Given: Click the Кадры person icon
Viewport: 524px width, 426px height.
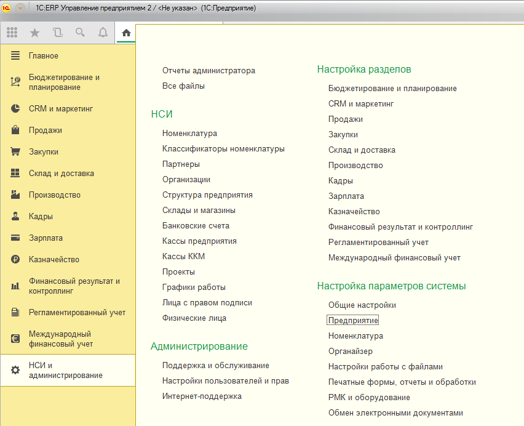Looking at the screenshot, I should click(x=15, y=216).
